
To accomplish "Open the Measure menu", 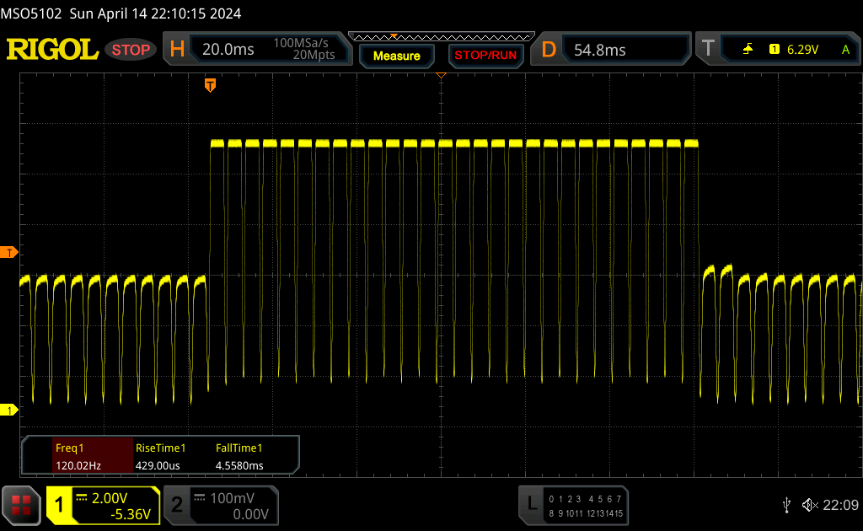I will (396, 56).
